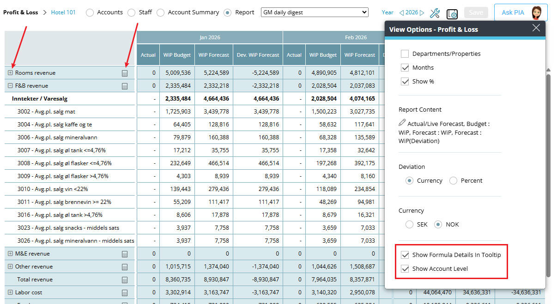The height and width of the screenshot is (304, 557).
Task: Click calculator icon in Rooms revenue row
Action: click(124, 73)
